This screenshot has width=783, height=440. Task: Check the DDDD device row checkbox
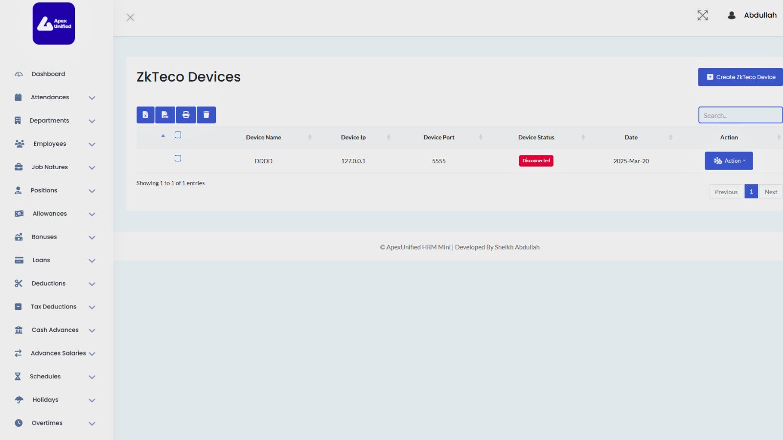coord(178,158)
